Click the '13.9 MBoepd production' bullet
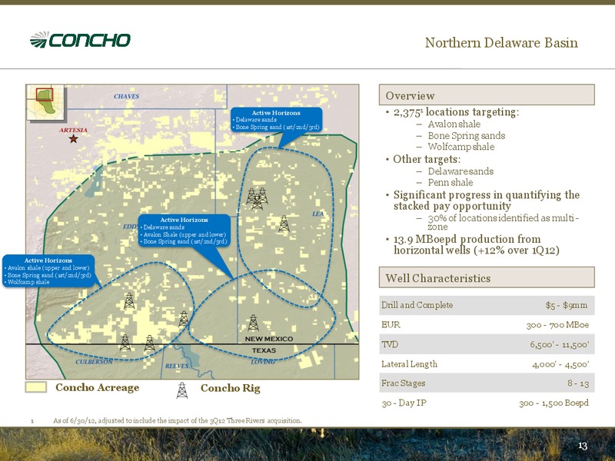 477,244
